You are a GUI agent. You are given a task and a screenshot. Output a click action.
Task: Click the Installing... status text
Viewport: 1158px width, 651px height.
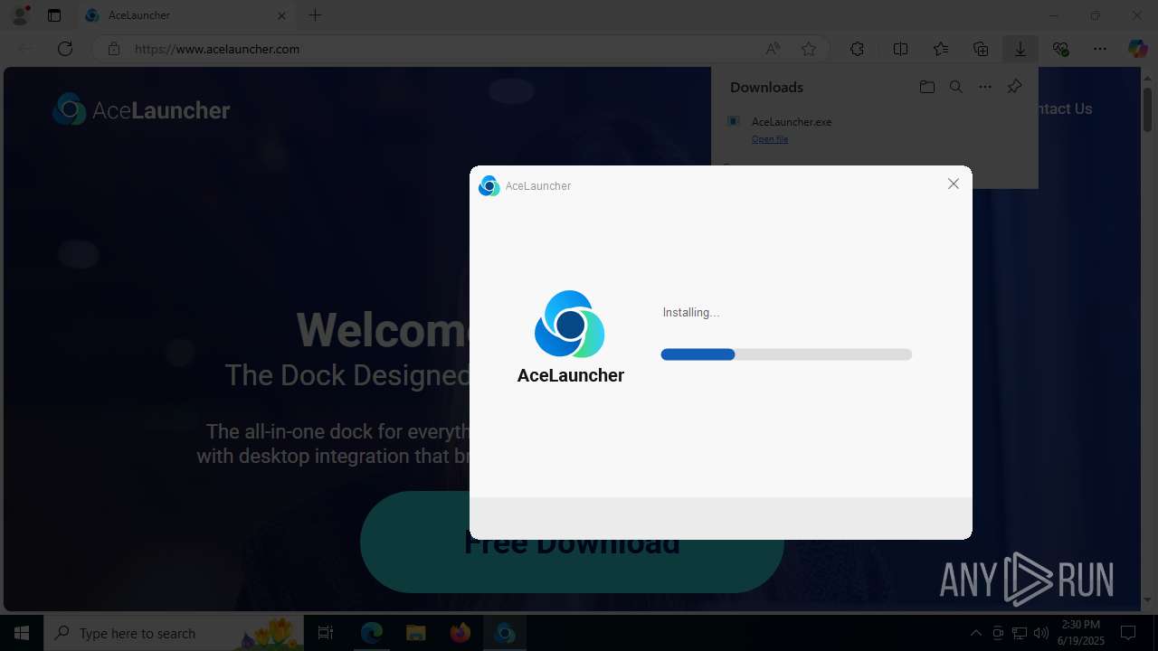pyautogui.click(x=691, y=313)
